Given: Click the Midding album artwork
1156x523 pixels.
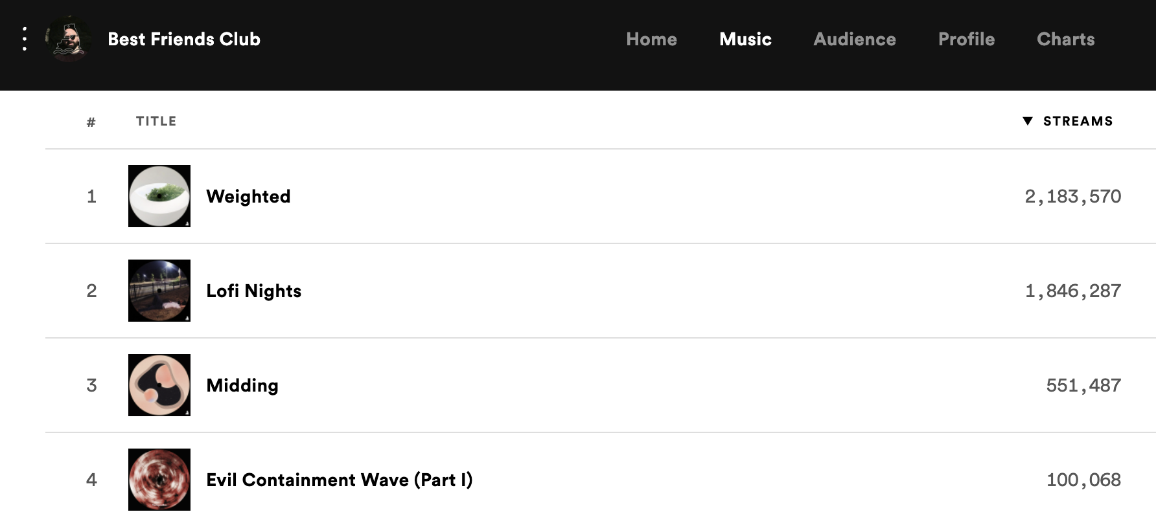Looking at the screenshot, I should (x=159, y=385).
